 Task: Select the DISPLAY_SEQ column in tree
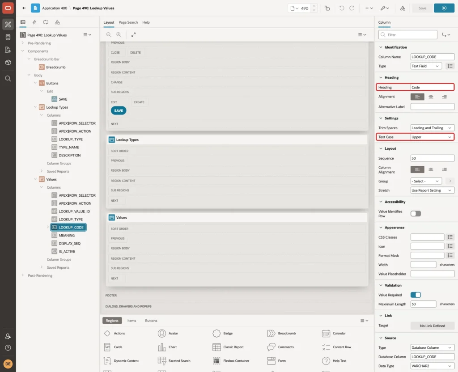click(x=69, y=243)
